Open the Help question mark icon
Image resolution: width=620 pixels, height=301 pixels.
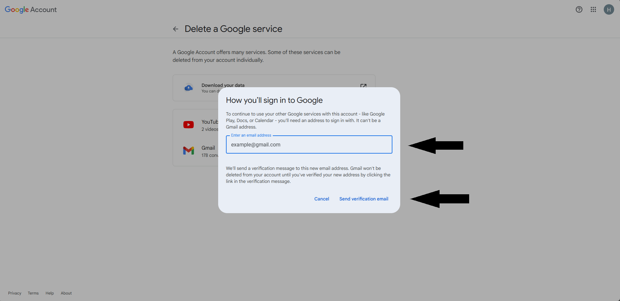coord(579,9)
